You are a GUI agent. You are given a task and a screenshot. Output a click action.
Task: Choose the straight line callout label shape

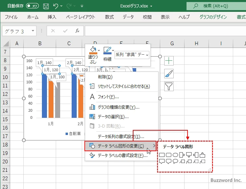182,161
